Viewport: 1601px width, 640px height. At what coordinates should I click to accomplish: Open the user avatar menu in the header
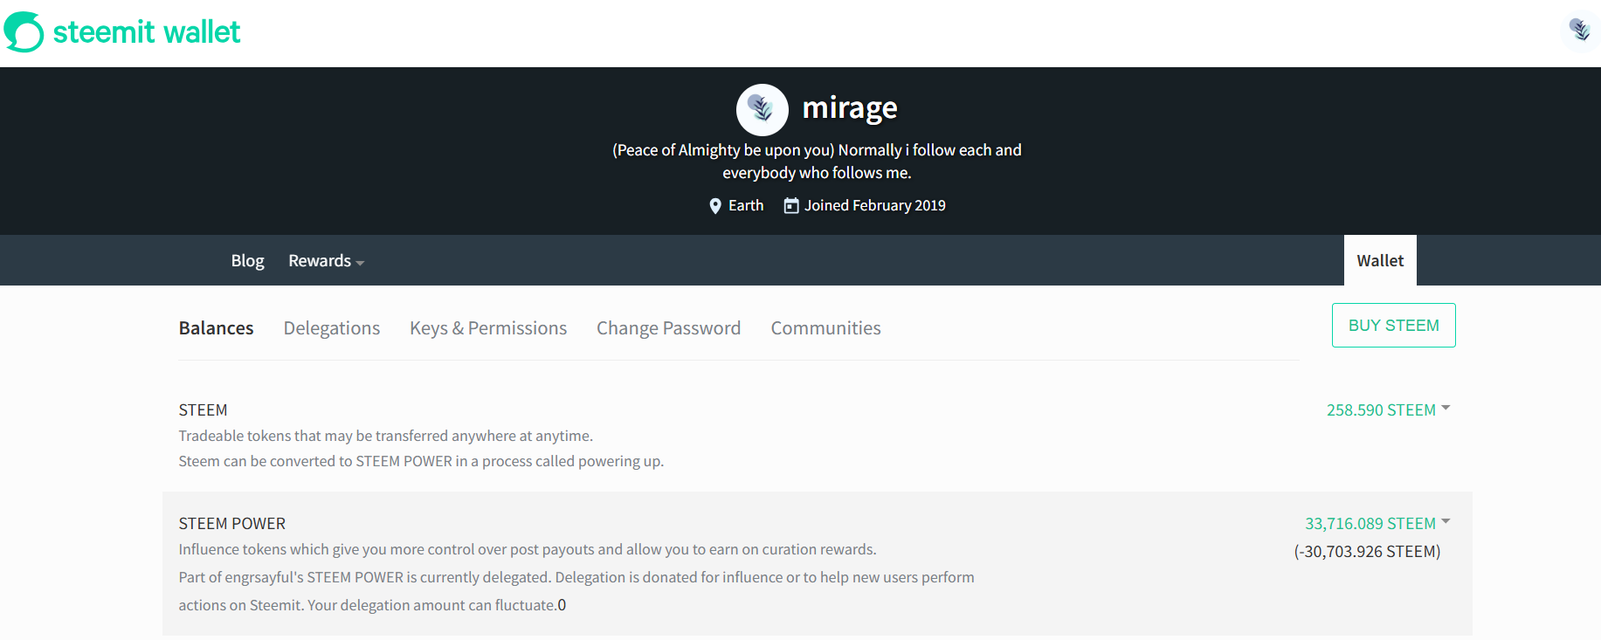click(1579, 31)
